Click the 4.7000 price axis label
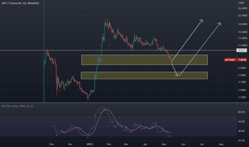 click(x=242, y=82)
